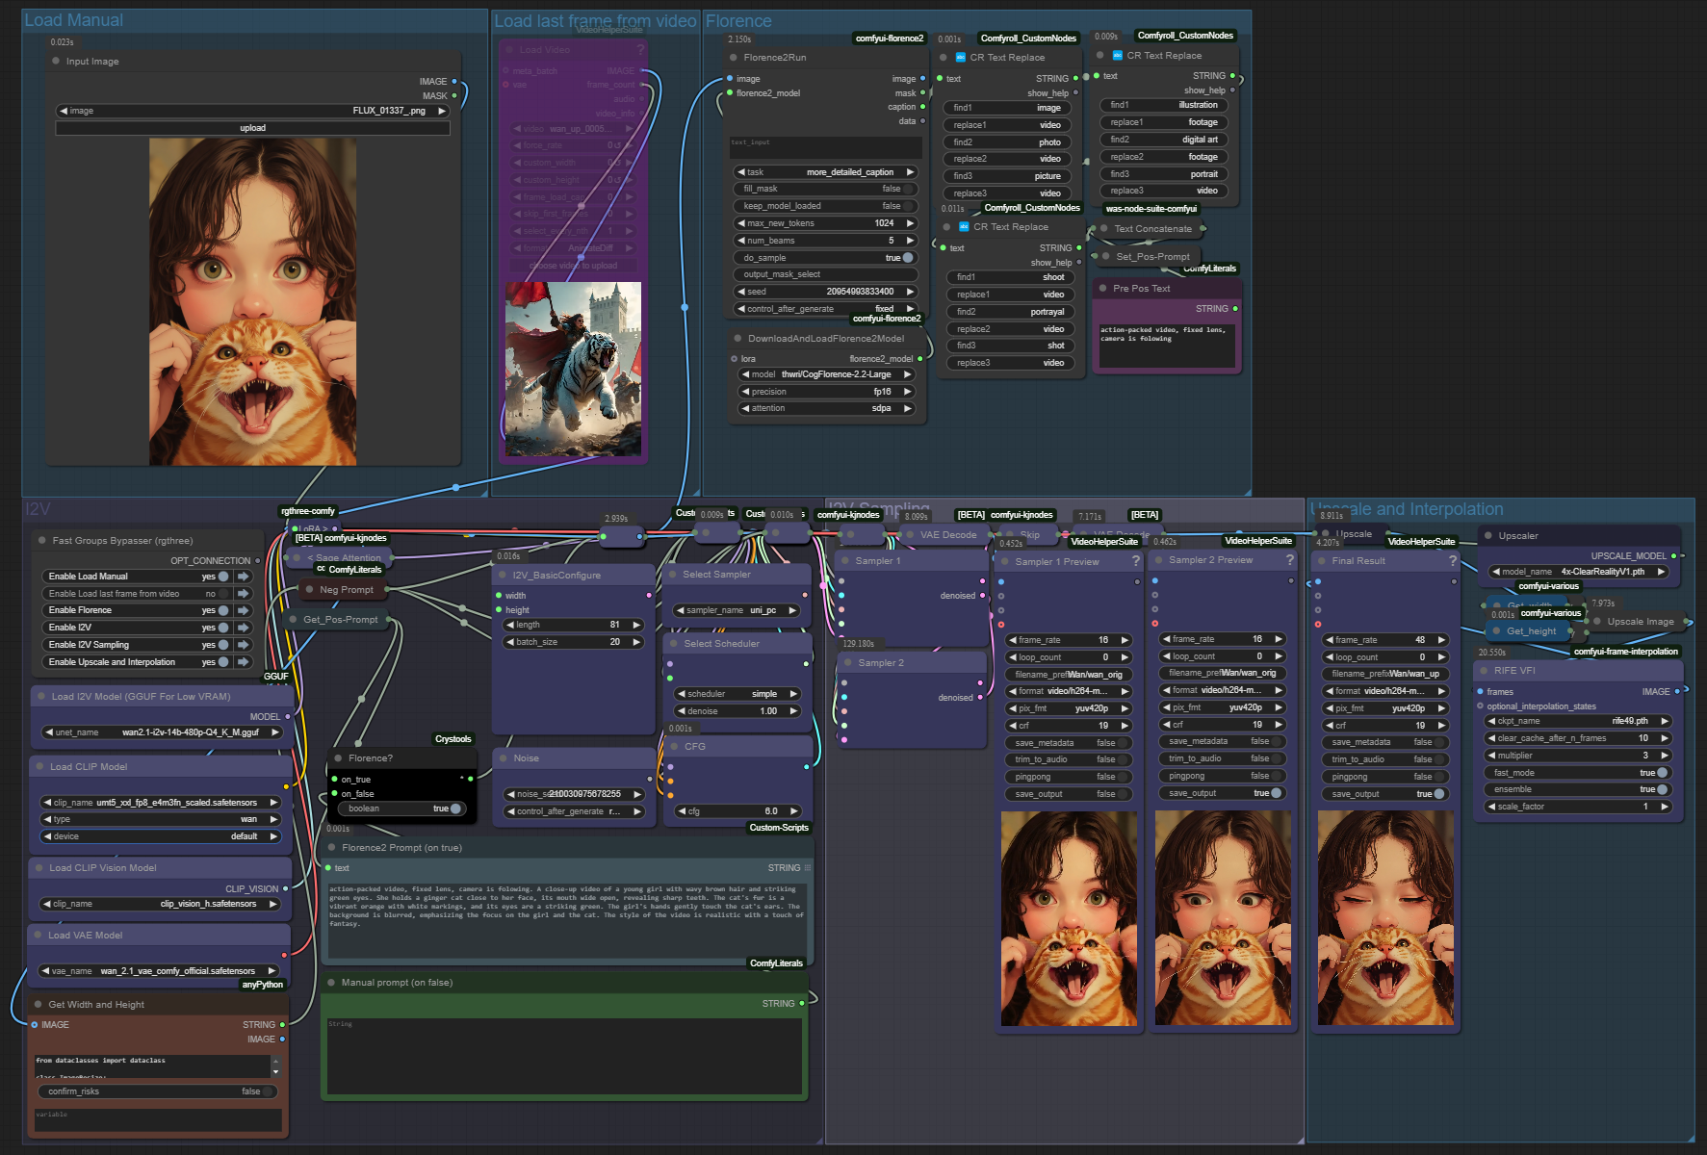Click the Sampler 2 Preview video thumbnail
The image size is (1707, 1155).
click(1221, 917)
